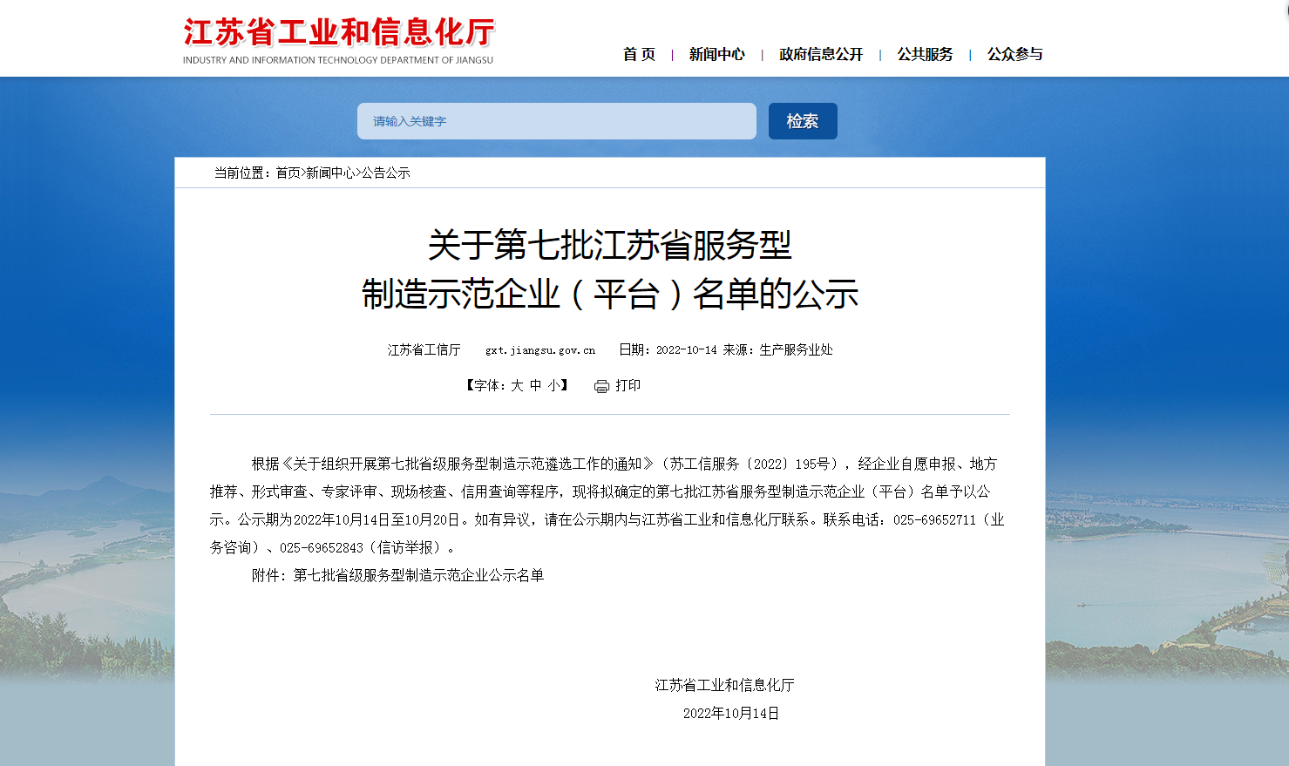The width and height of the screenshot is (1289, 766).
Task: Select 公共服务 in the navigation bar
Action: [925, 54]
